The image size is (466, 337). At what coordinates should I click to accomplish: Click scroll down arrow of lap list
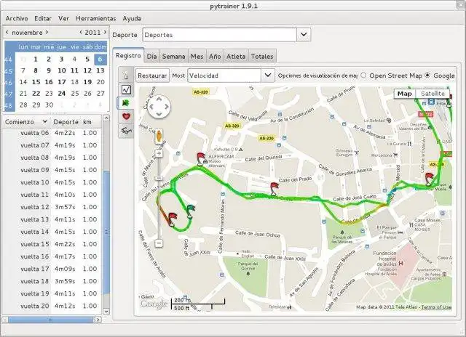[106, 311]
